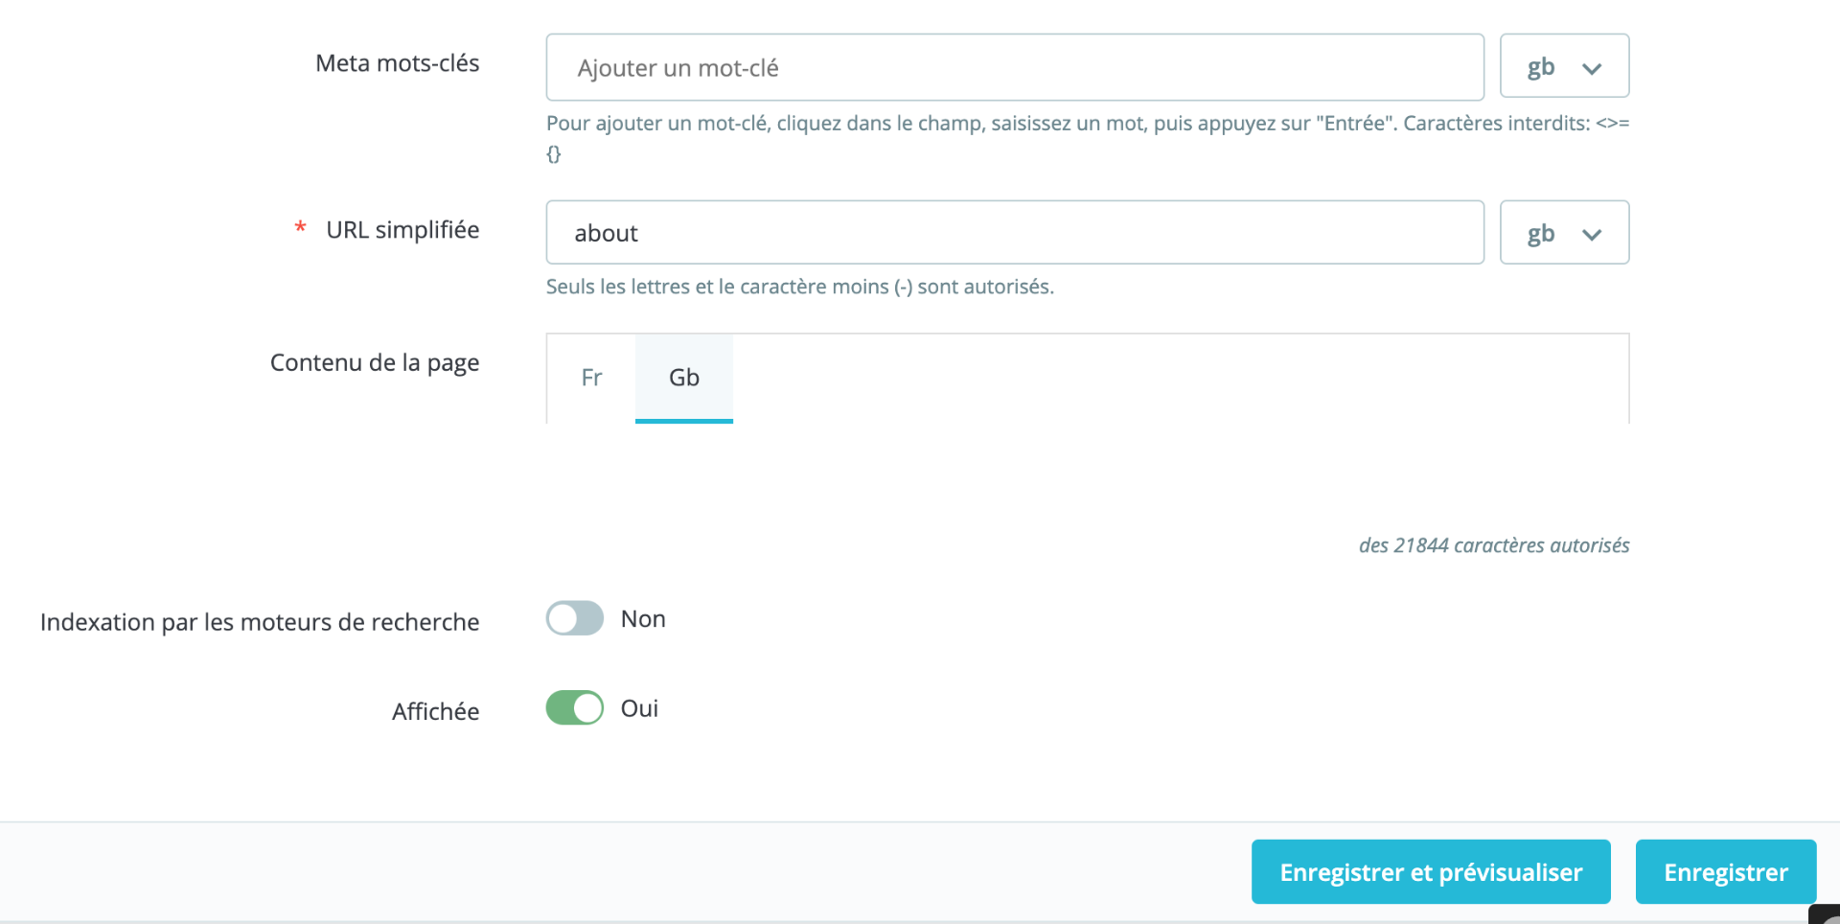Select the Gb content tab
Image resolution: width=1840 pixels, height=924 pixels.
pyautogui.click(x=683, y=378)
